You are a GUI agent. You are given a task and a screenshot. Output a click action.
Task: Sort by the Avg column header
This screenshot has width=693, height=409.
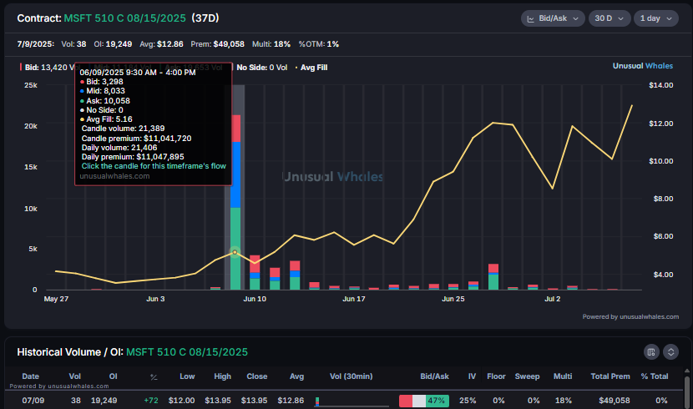[x=296, y=376]
